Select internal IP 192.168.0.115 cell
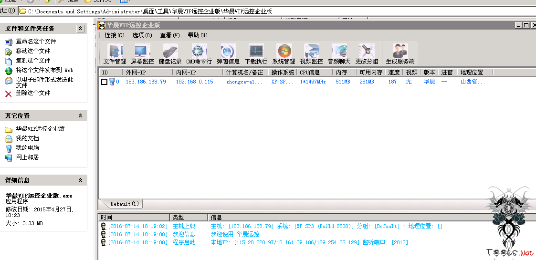The height and width of the screenshot is (260, 536). click(x=195, y=82)
